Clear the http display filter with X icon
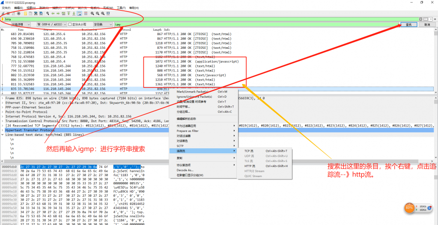This screenshot has height=225, width=438. [x=420, y=19]
